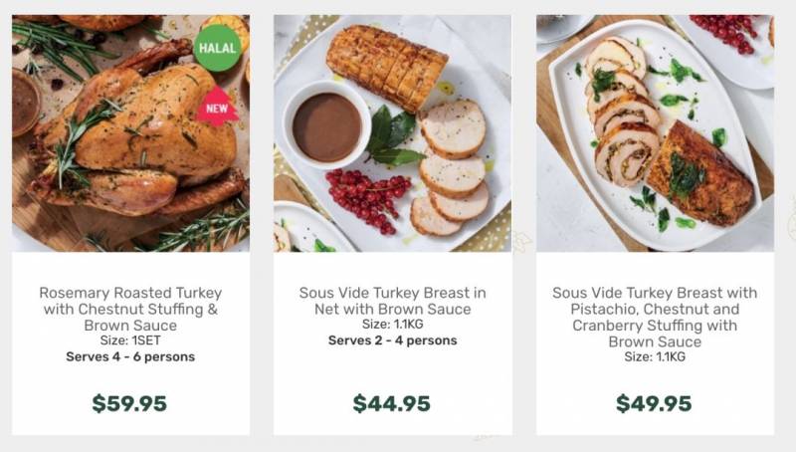This screenshot has width=796, height=452.
Task: Click the Size: 1.1KG label under Net turkey
Action: coord(392,324)
